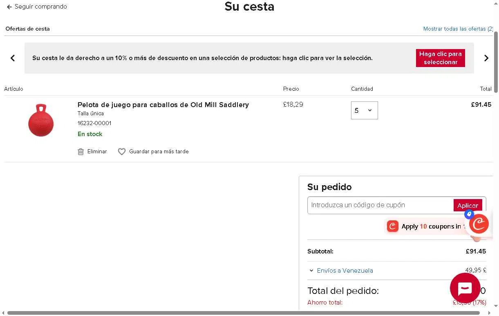499x316 pixels.
Task: Click the Total del pedido label
Action: point(343,291)
